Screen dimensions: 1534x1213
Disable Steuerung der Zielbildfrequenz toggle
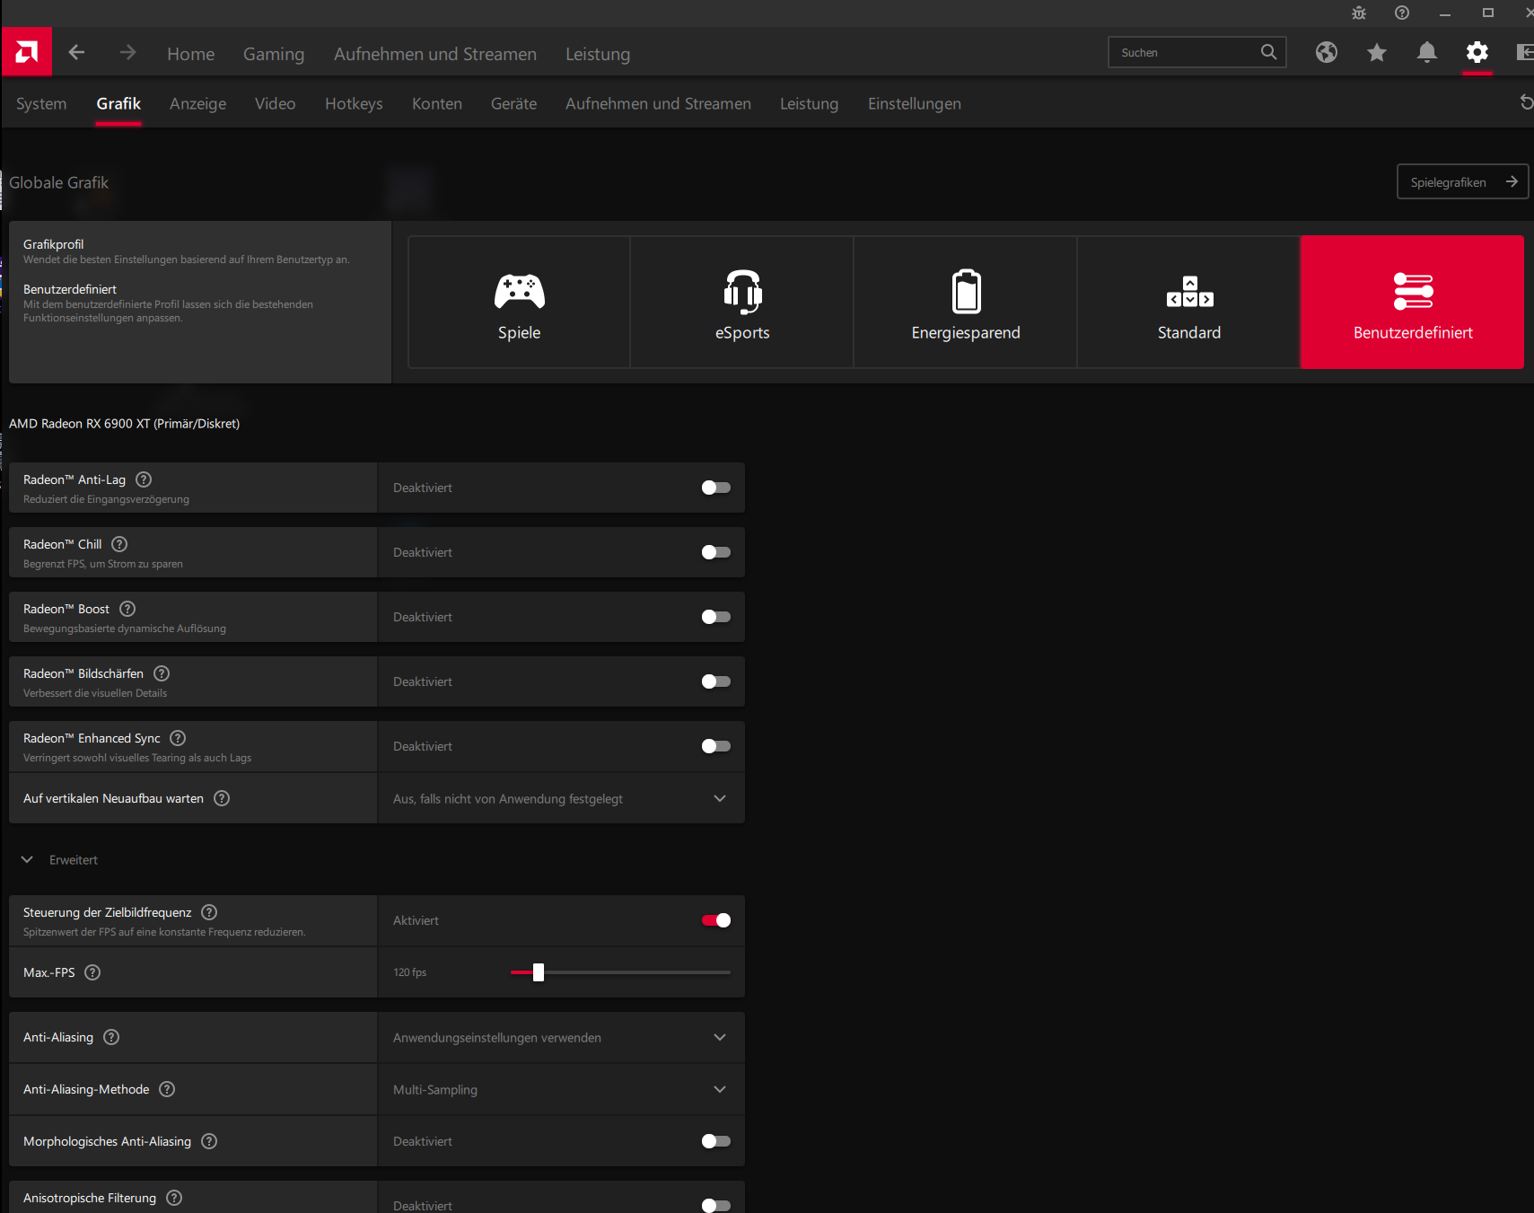(x=716, y=920)
